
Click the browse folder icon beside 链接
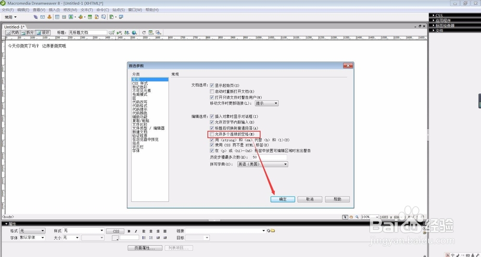[x=273, y=231]
